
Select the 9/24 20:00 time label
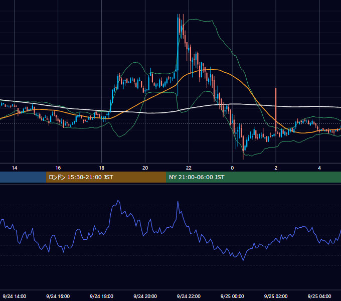145,296
